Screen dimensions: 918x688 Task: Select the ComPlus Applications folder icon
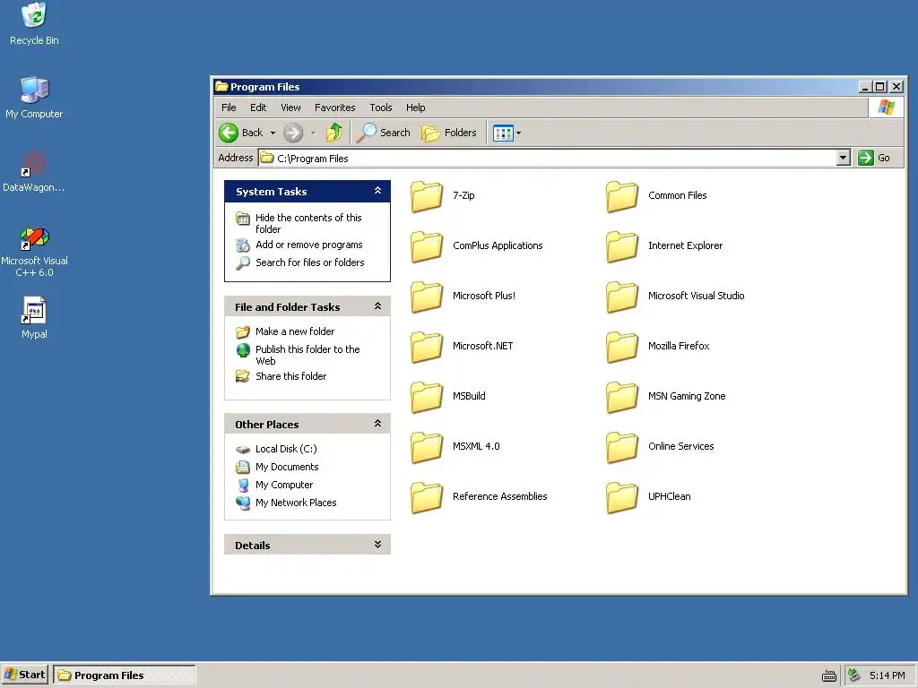click(x=427, y=246)
